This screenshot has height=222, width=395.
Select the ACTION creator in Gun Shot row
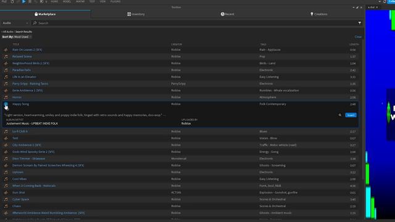[176, 192]
